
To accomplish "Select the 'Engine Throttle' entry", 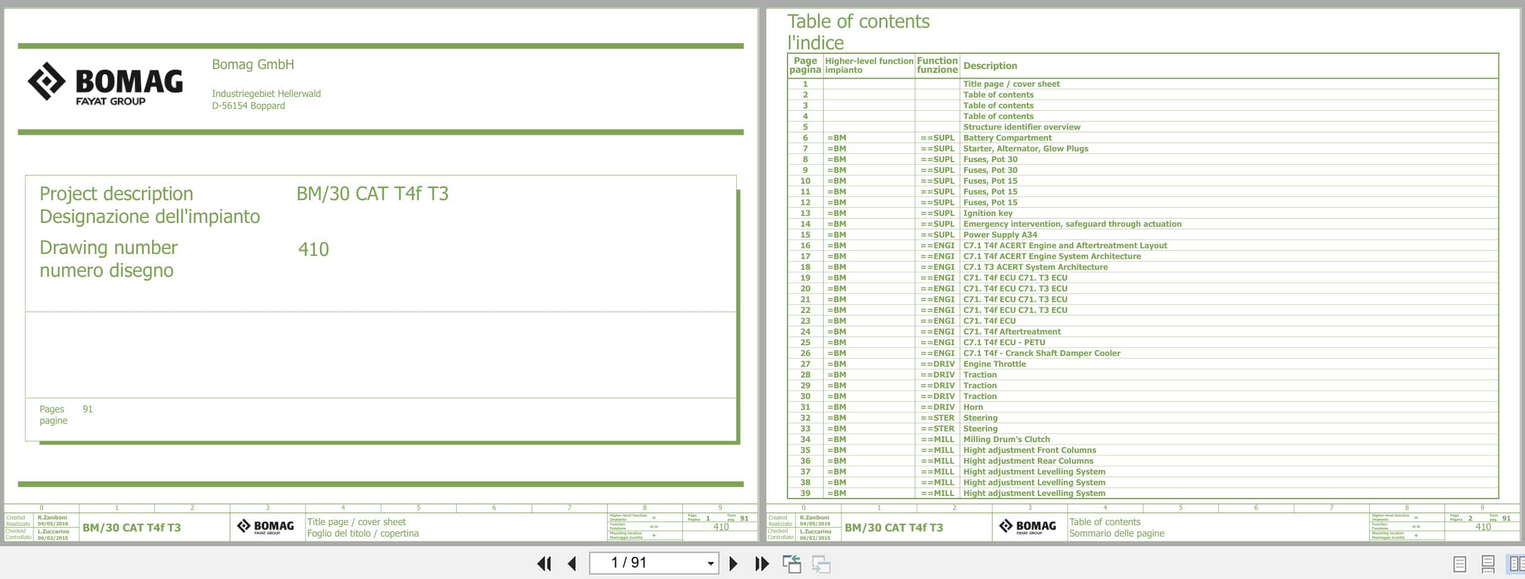I will click(994, 364).
